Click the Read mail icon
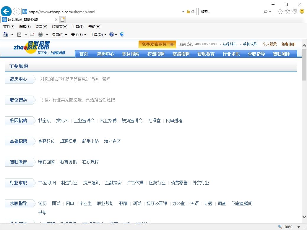The image size is (307, 230). point(32,34)
